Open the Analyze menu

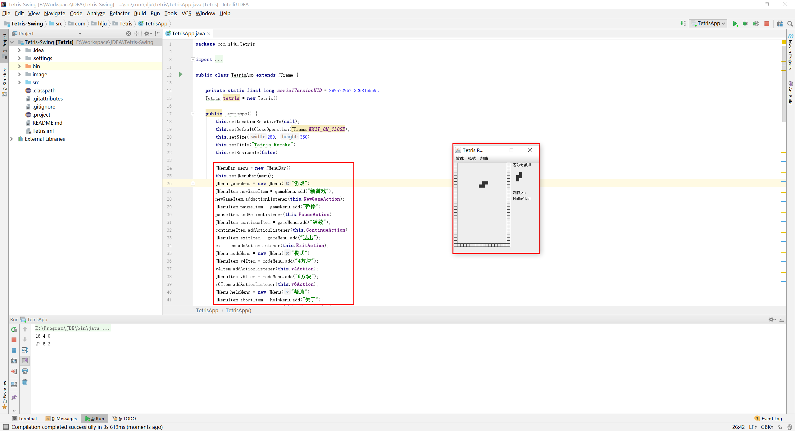click(x=96, y=13)
